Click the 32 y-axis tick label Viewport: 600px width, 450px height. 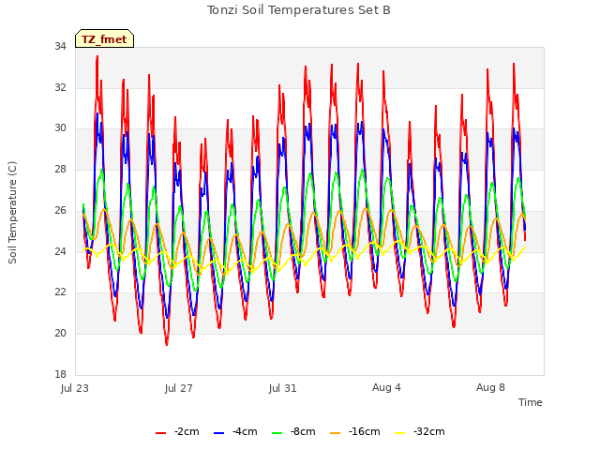tap(60, 87)
